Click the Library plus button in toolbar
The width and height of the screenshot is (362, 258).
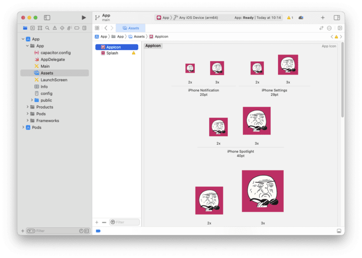tap(322, 17)
